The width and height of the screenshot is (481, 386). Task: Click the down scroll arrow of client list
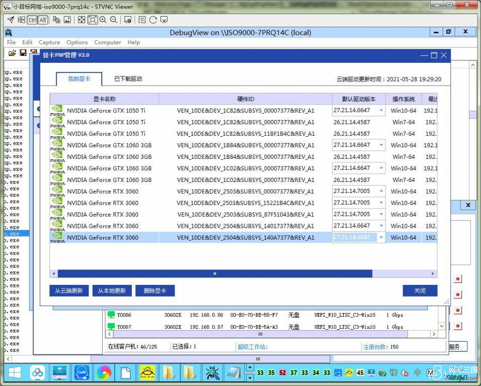click(x=442, y=326)
